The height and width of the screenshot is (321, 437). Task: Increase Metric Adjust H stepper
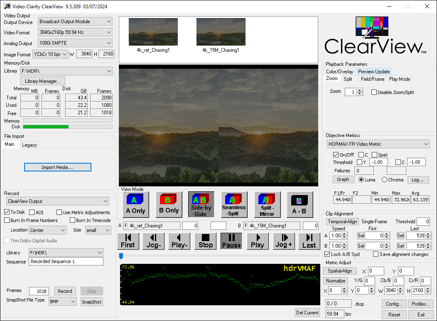coord(428,289)
